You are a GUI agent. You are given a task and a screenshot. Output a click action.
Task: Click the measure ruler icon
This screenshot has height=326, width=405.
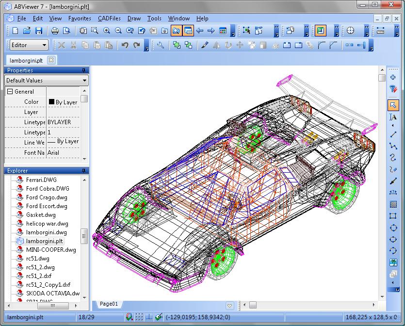point(380,31)
